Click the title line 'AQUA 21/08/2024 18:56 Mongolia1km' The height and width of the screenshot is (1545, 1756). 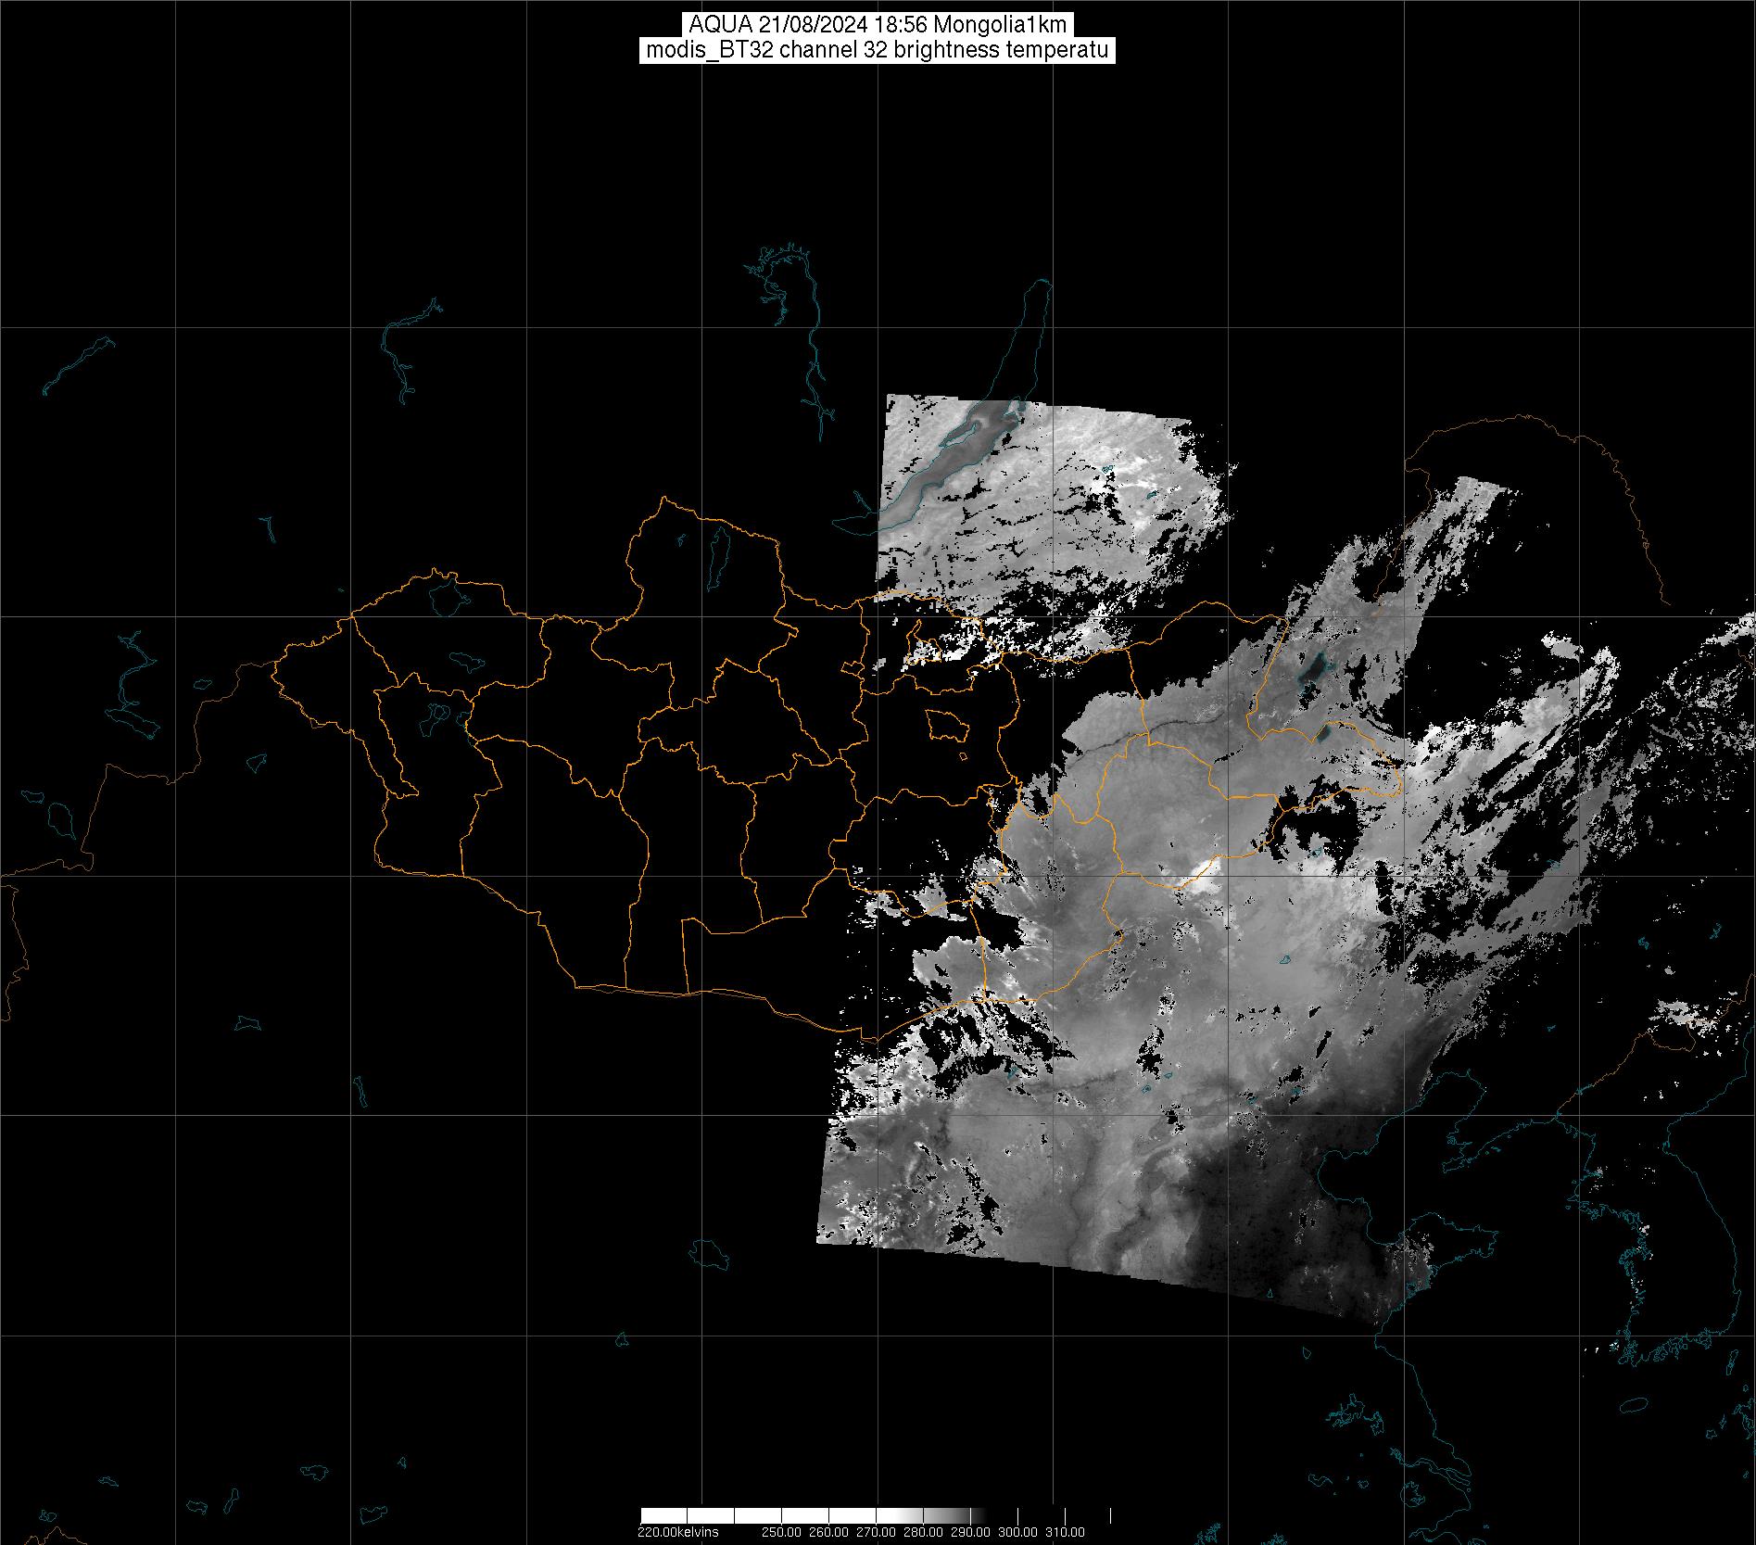878,25
